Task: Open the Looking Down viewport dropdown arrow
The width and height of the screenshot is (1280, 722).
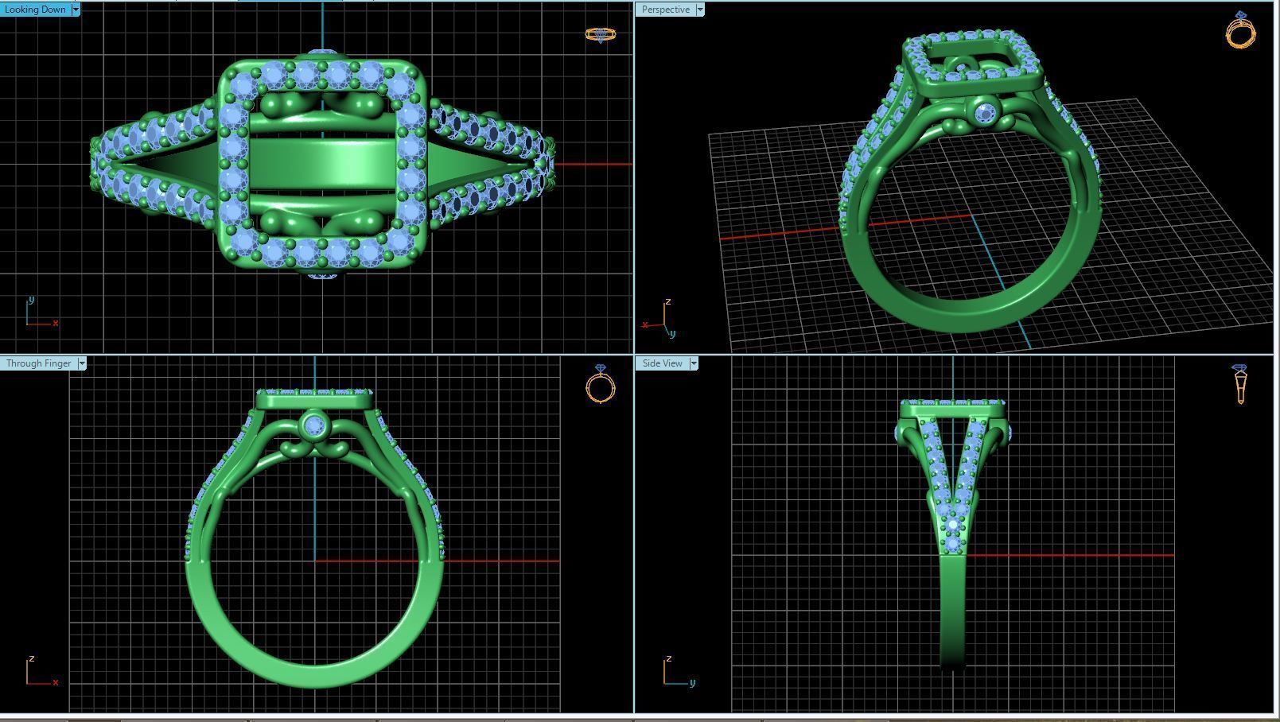Action: point(76,10)
